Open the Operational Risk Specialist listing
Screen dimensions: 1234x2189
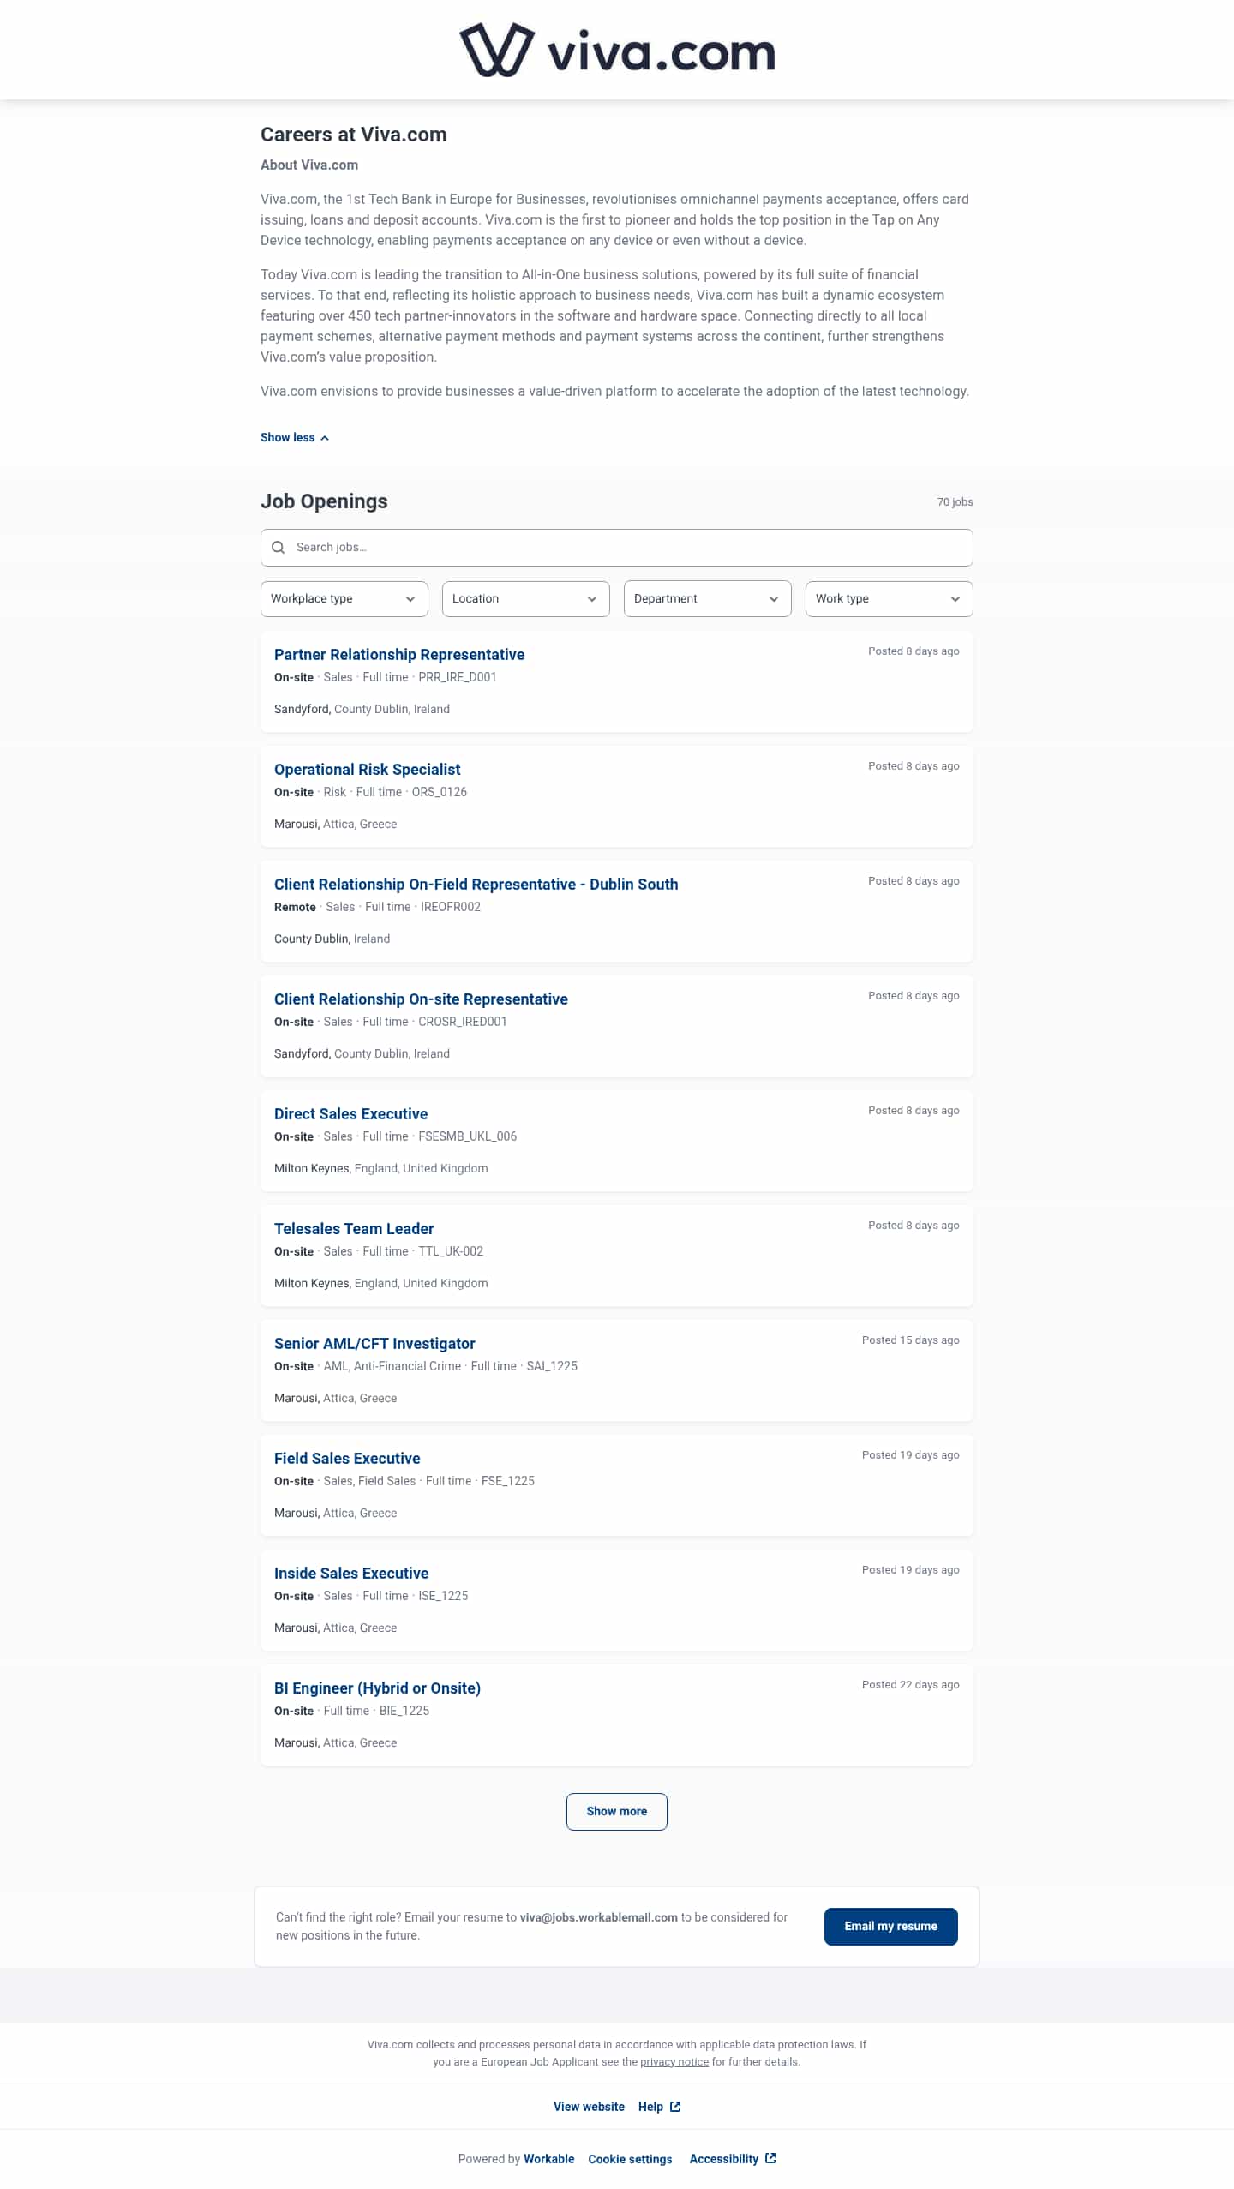(367, 769)
